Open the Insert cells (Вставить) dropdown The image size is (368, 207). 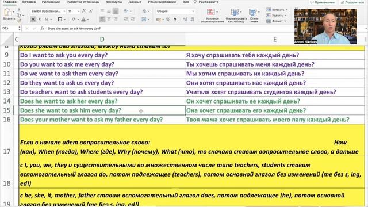(x=277, y=10)
